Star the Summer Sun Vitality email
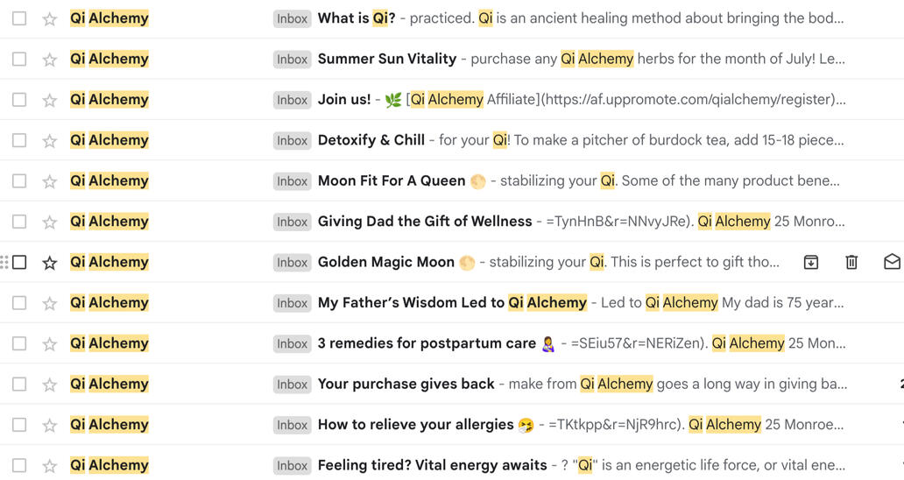This screenshot has width=904, height=480. point(50,60)
